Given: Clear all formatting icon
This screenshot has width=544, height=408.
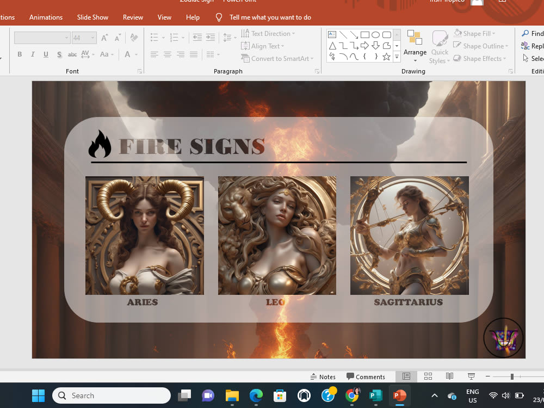Looking at the screenshot, I should (134, 38).
